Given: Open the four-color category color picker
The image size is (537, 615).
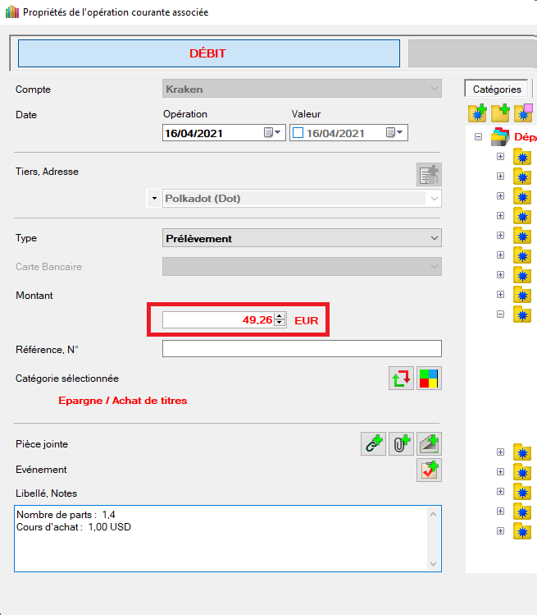Looking at the screenshot, I should tap(430, 379).
